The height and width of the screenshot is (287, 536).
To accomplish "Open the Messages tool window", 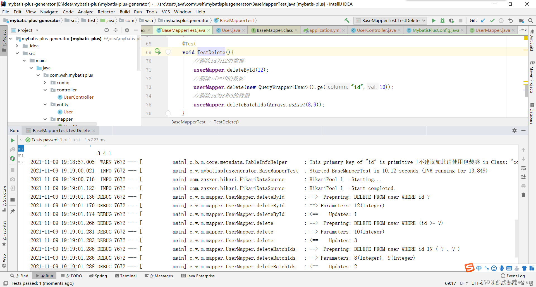I will coord(159,276).
